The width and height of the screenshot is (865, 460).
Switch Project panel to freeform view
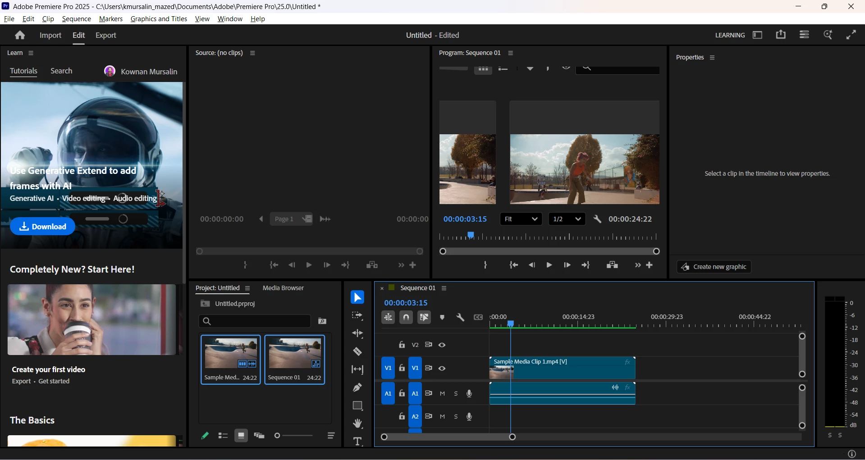click(259, 436)
